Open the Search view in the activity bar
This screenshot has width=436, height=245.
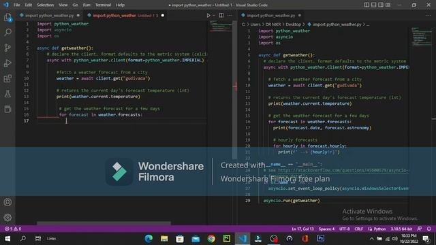[x=7, y=33]
